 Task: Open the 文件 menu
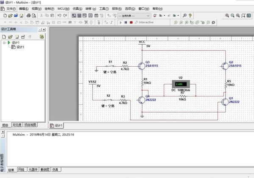click(11, 9)
